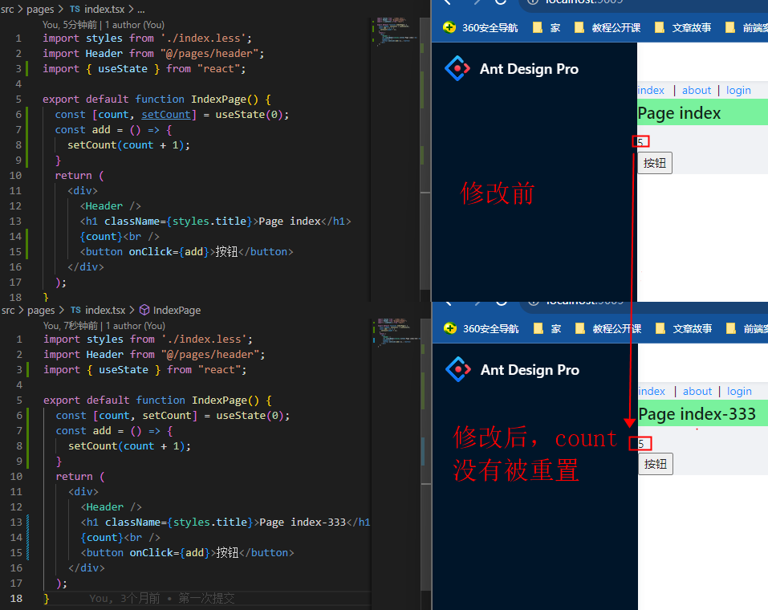The width and height of the screenshot is (768, 610).
Task: Follow the login link above Page index-333
Action: 740,391
